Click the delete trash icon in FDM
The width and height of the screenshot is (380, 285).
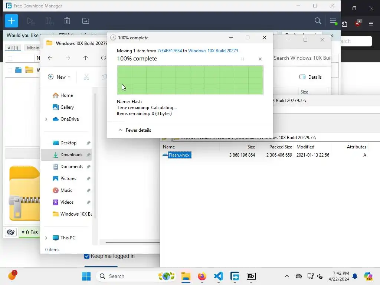(x=67, y=21)
